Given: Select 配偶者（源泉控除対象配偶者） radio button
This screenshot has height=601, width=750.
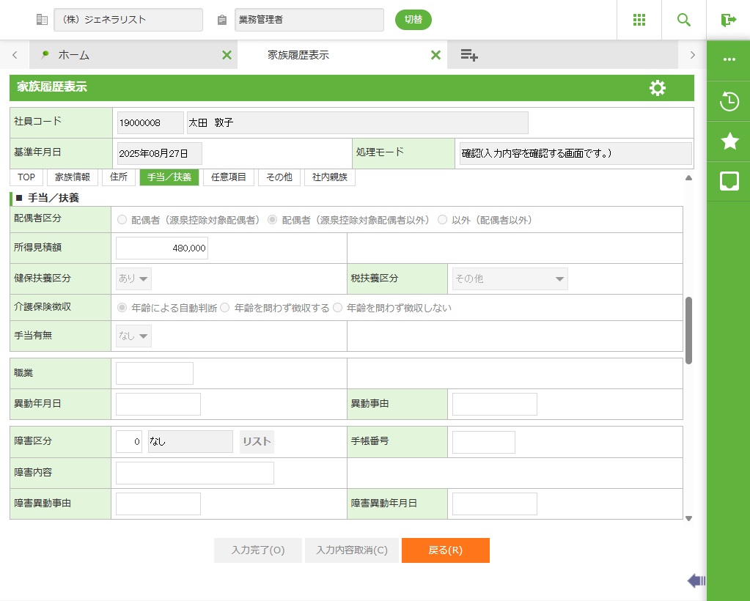Looking at the screenshot, I should pyautogui.click(x=122, y=220).
